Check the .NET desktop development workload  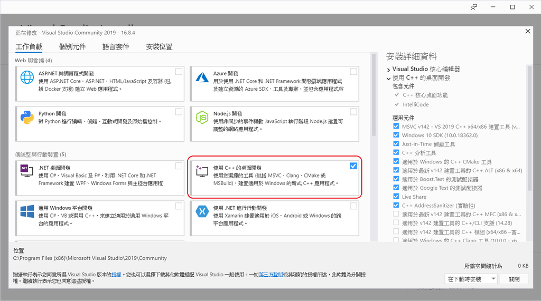(x=179, y=166)
